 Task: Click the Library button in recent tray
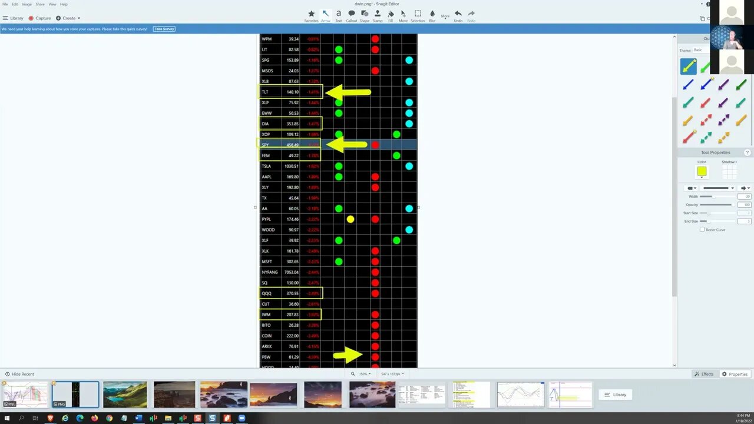pos(616,395)
